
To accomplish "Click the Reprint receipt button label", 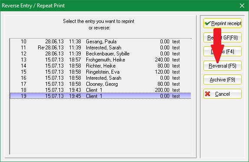I will [226, 23].
